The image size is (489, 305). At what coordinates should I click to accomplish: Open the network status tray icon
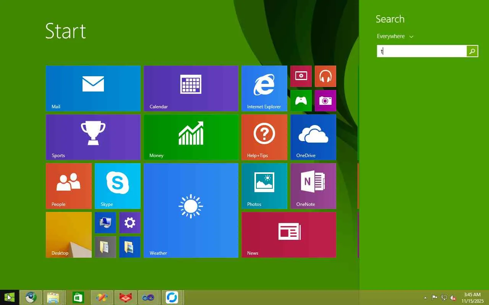pos(444,298)
